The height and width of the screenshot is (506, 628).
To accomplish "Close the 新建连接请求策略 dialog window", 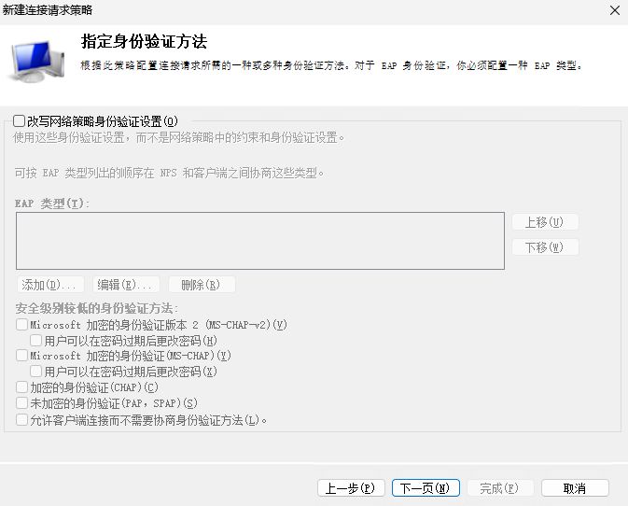I will point(614,10).
